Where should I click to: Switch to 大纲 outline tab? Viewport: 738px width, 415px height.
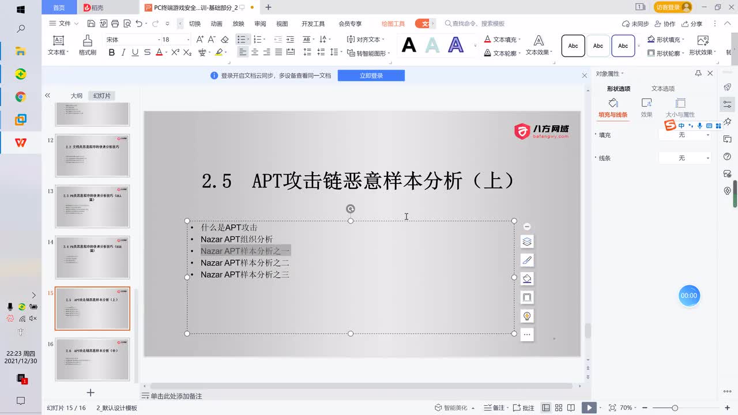click(77, 96)
